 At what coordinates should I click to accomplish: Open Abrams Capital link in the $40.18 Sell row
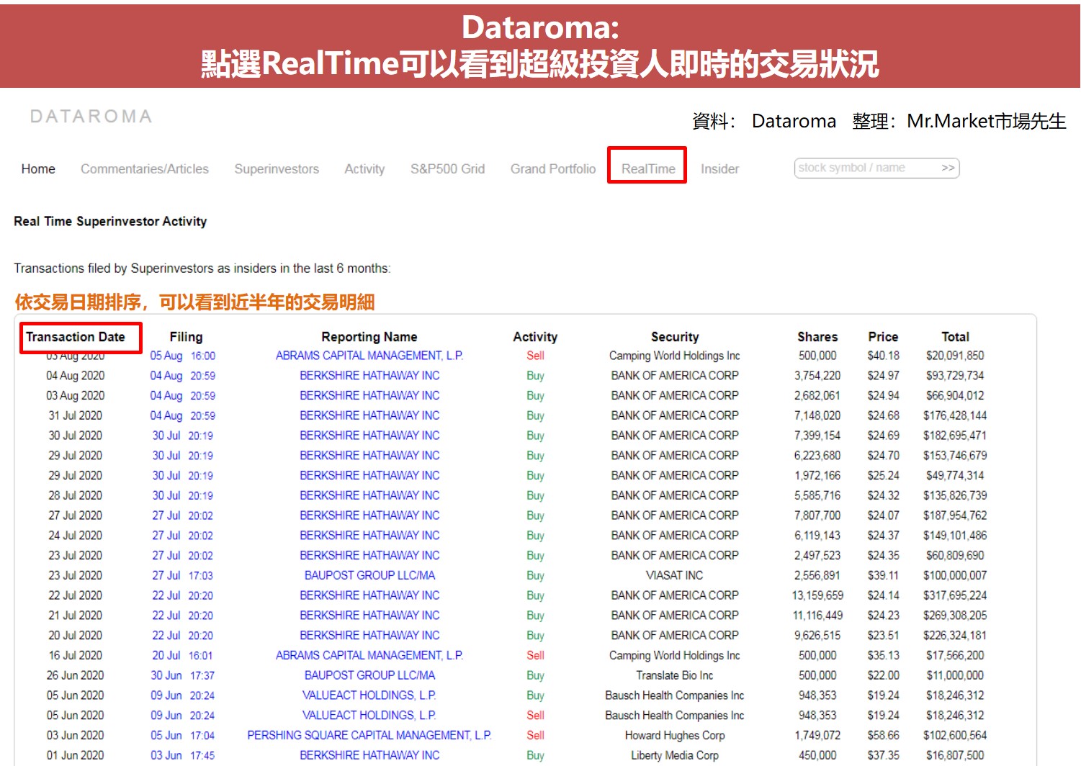[369, 356]
